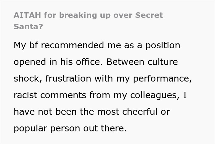Click the word "shock," in the paragraph
The width and height of the screenshot is (215, 144).
pyautogui.click(x=28, y=78)
